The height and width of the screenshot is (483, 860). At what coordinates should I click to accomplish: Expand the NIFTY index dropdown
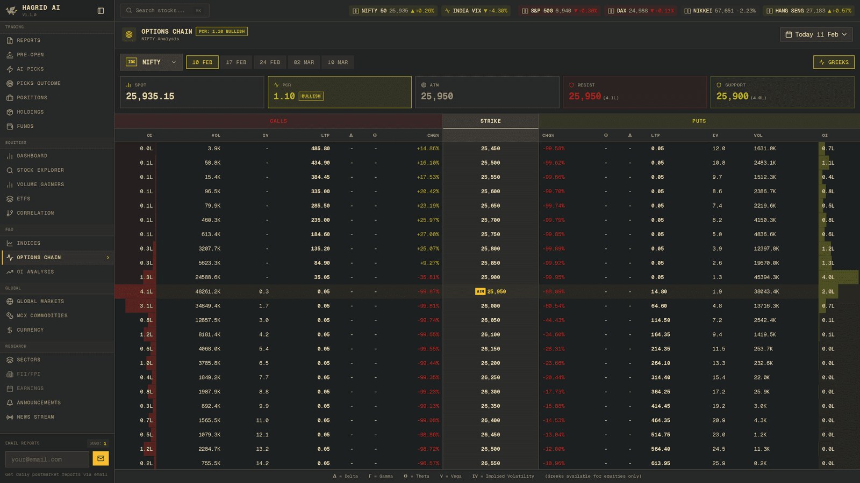pyautogui.click(x=151, y=62)
